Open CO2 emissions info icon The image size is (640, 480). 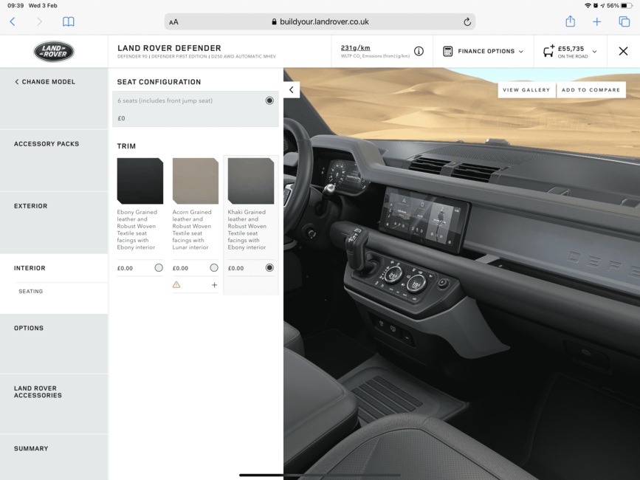pyautogui.click(x=419, y=51)
